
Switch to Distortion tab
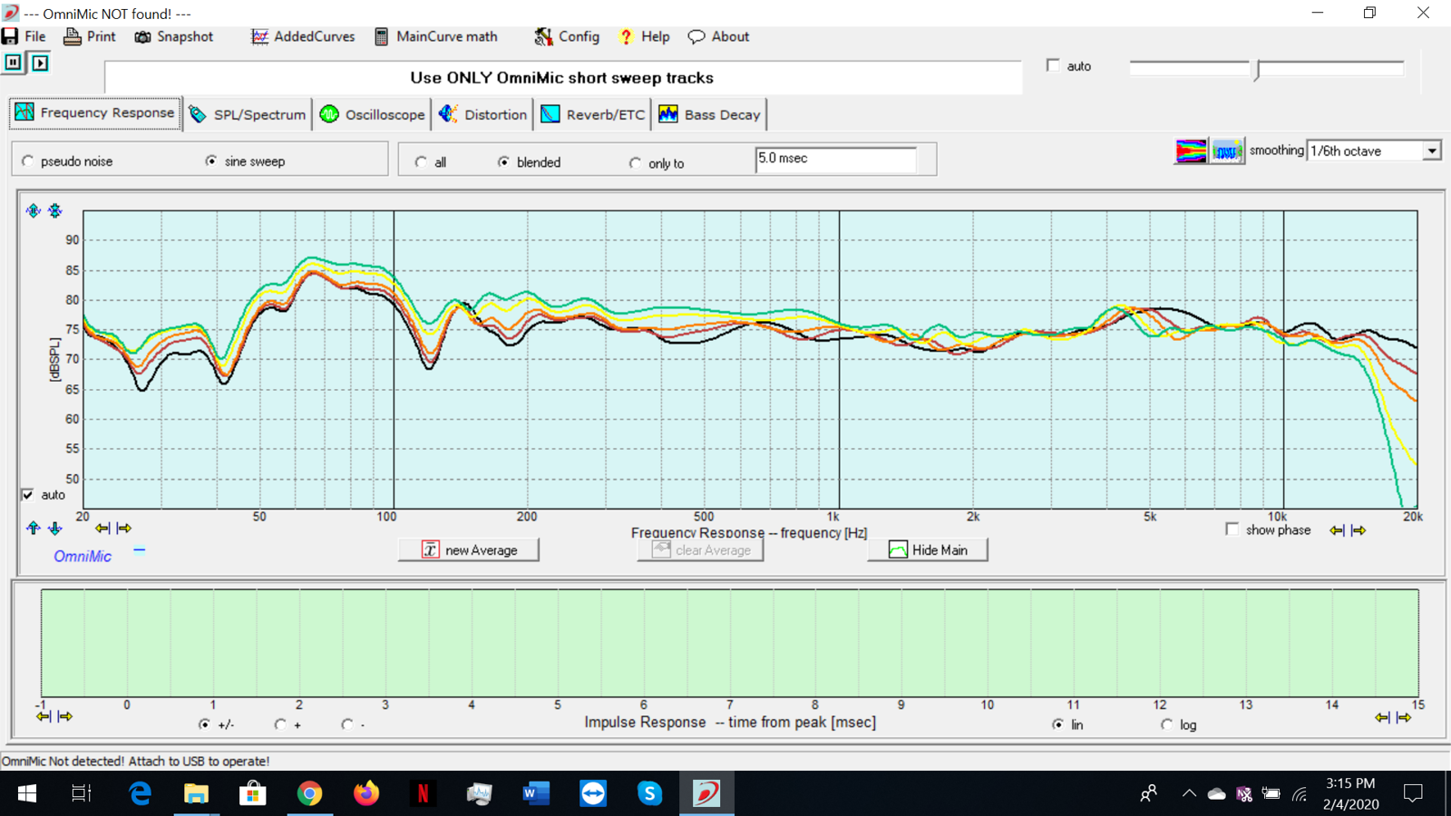pyautogui.click(x=482, y=114)
